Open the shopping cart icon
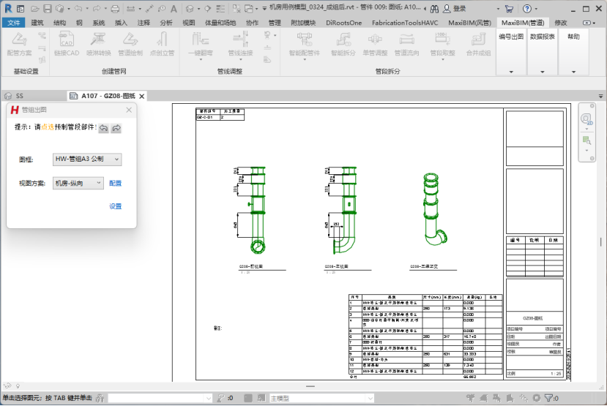 pyautogui.click(x=510, y=9)
